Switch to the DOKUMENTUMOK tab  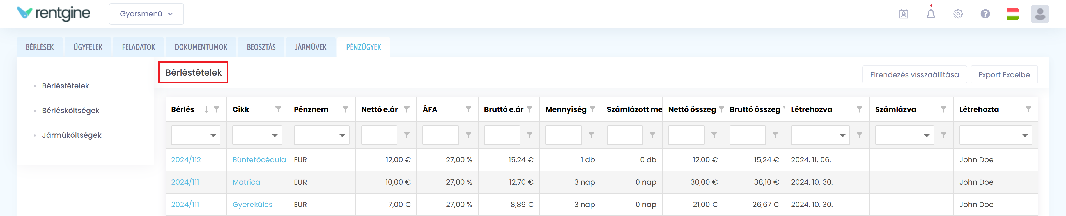[201, 47]
